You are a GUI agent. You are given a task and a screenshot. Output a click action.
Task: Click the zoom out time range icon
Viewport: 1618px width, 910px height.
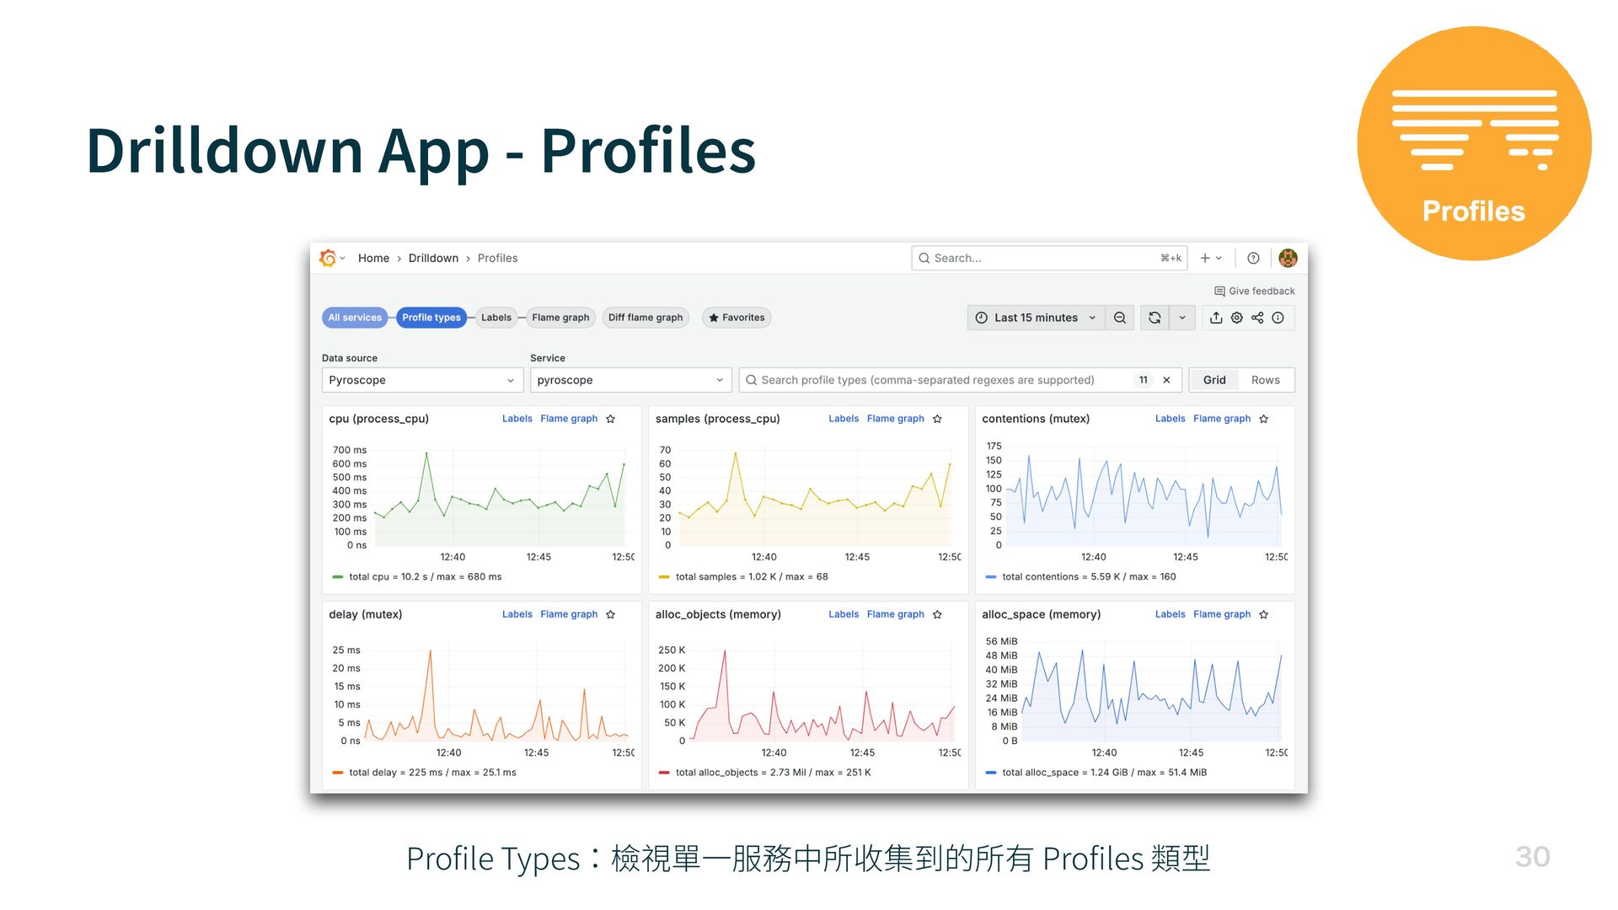point(1119,318)
